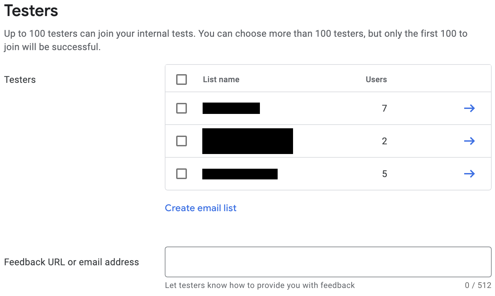The height and width of the screenshot is (296, 495).
Task: Click the Create email list link
Action: (x=201, y=208)
